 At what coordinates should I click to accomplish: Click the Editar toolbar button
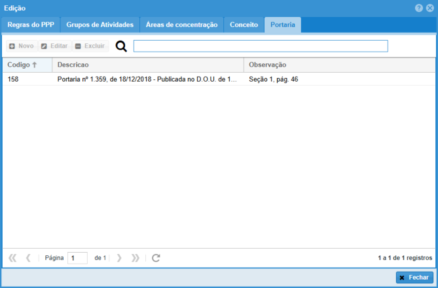tap(54, 46)
